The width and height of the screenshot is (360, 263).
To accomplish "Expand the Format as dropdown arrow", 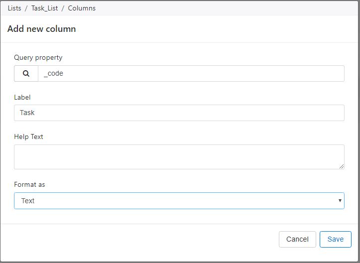I will pos(340,201).
